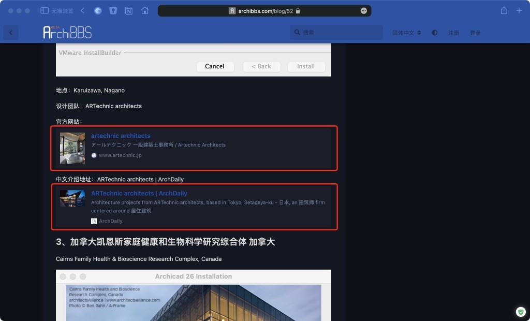Click the site back arrow button
530x321 pixels.
coord(11,33)
